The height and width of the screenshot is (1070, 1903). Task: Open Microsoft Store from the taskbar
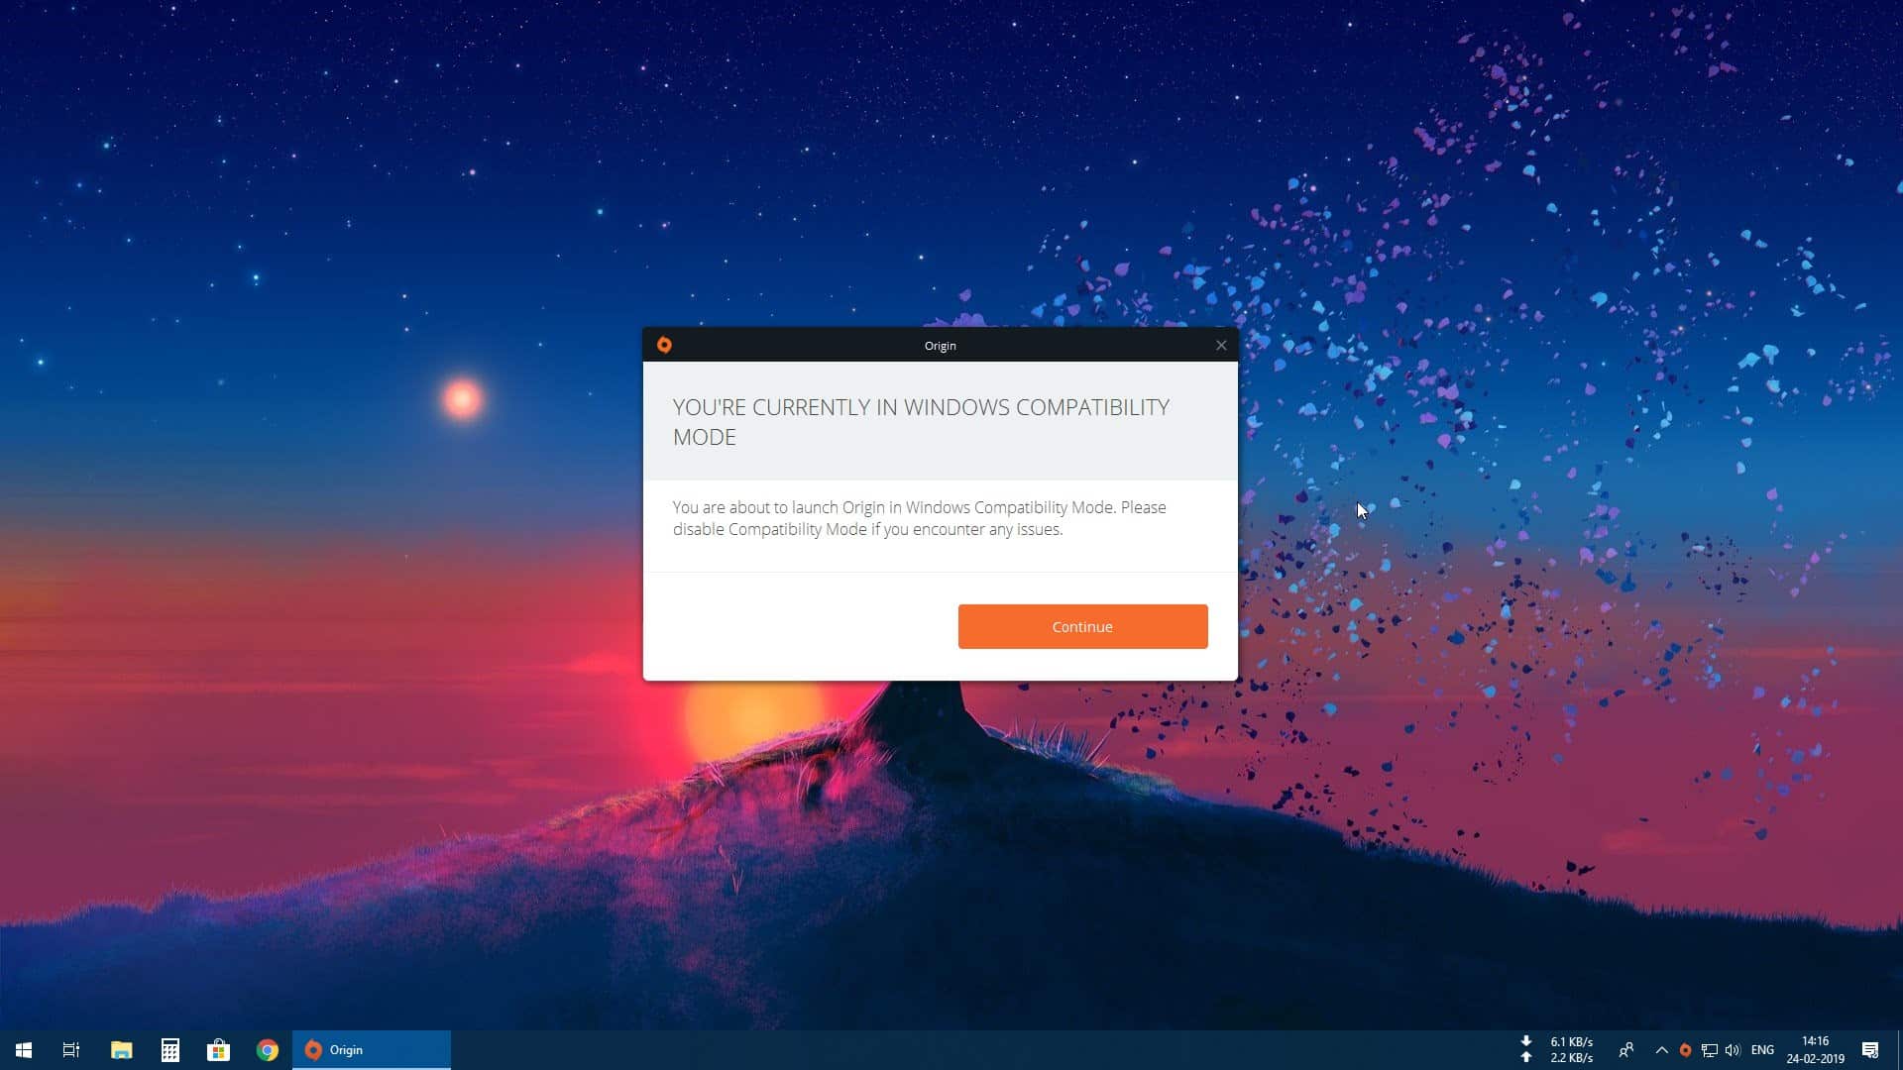[x=218, y=1050]
